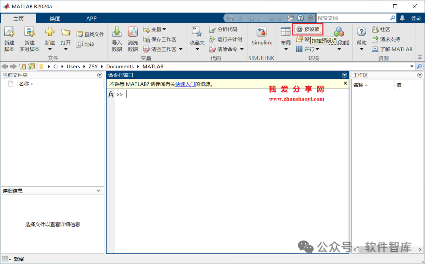
Task: Click 分析代码 analyze code
Action: pyautogui.click(x=224, y=29)
